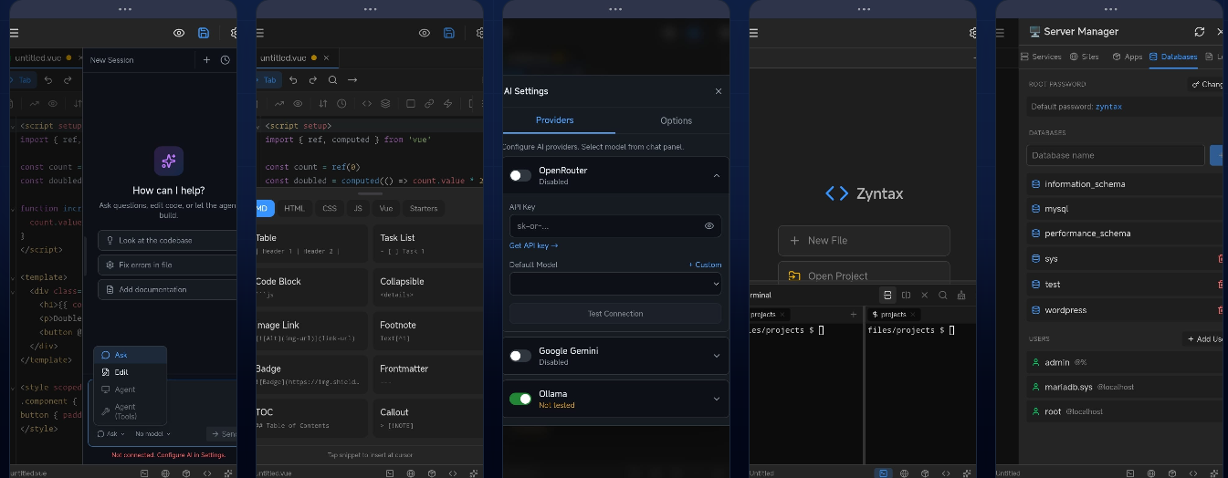Toggle preview eye icon in snippets screen header
This screenshot has width=1228, height=478.
tap(425, 33)
